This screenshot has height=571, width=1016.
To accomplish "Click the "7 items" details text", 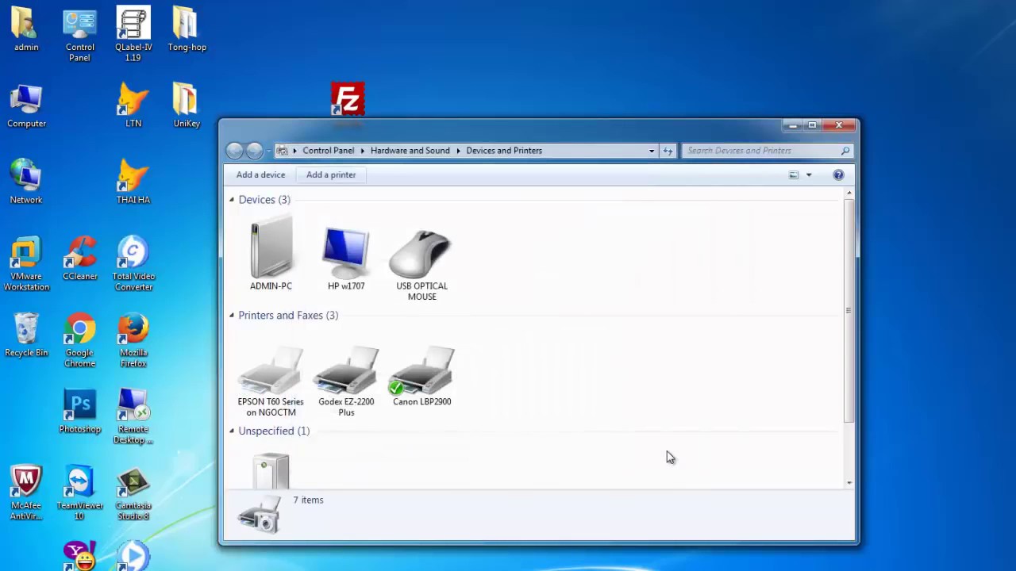I will click(x=308, y=500).
